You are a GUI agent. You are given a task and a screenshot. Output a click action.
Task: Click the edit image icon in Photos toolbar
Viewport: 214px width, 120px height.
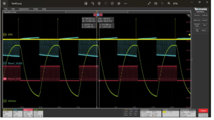(x=86, y=4)
